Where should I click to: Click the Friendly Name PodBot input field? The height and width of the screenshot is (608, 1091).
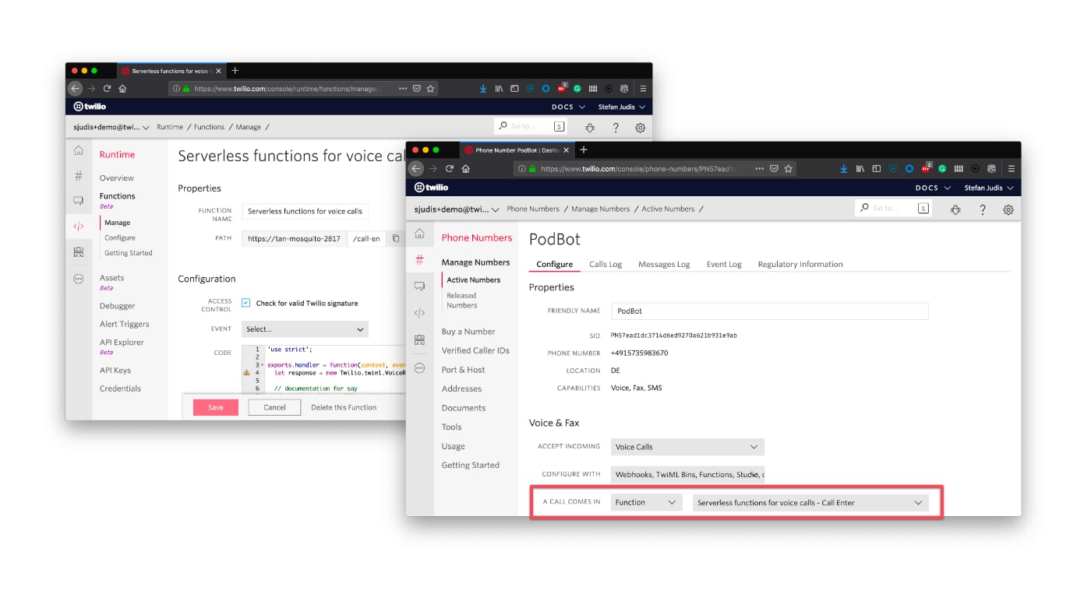click(770, 311)
